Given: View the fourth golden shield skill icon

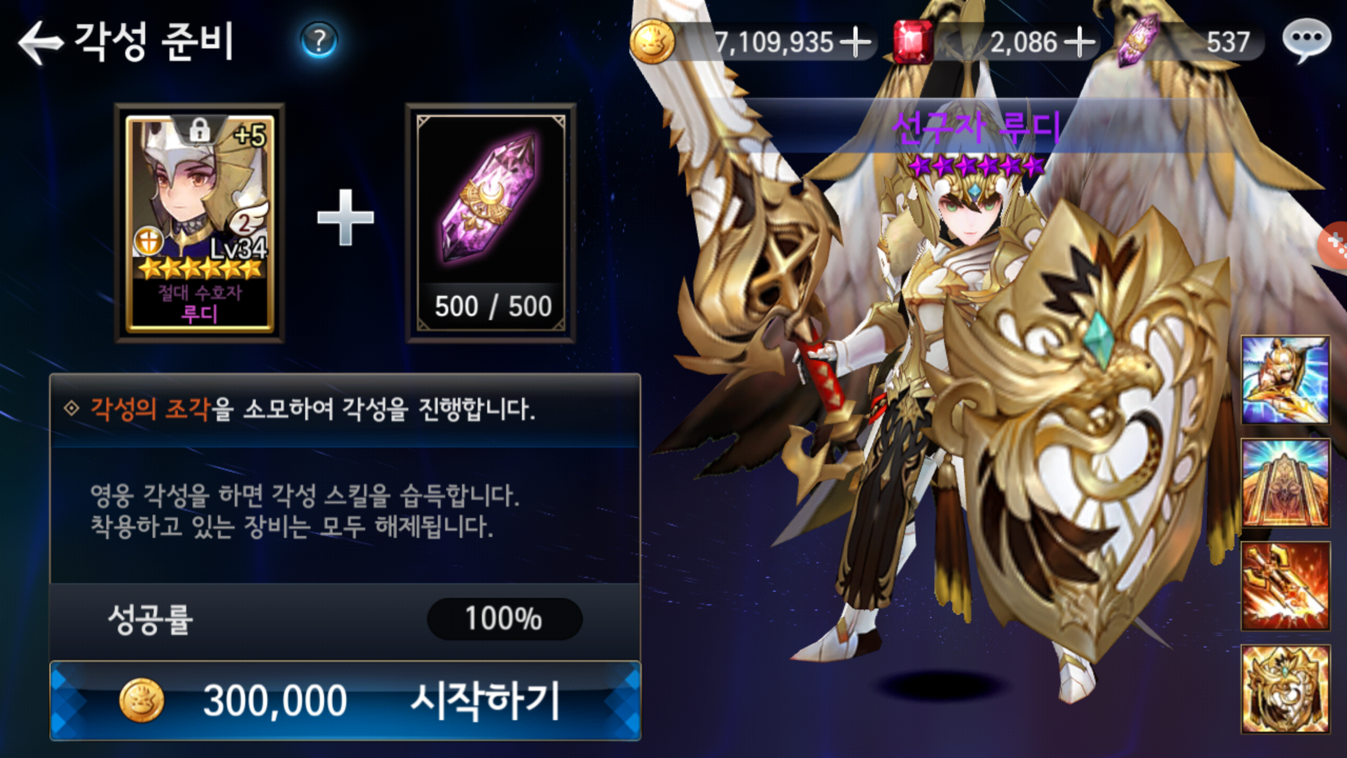Looking at the screenshot, I should pyautogui.click(x=1285, y=690).
